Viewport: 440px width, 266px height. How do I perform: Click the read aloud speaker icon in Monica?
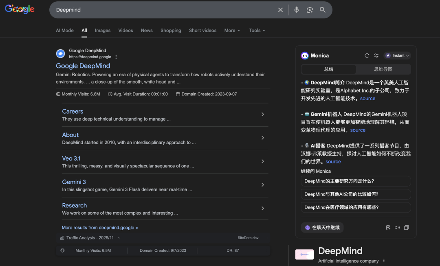pos(397,228)
